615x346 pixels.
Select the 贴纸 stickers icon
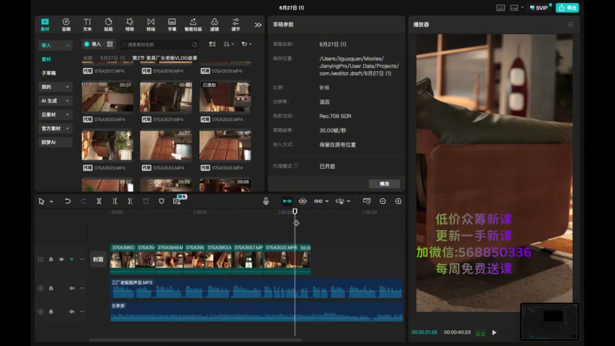coord(109,25)
